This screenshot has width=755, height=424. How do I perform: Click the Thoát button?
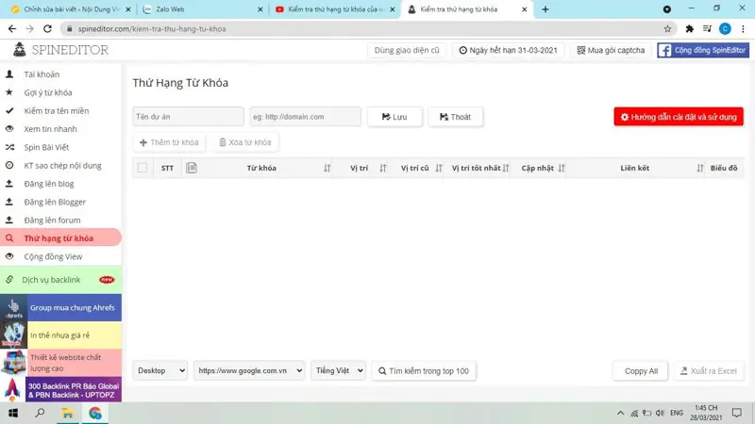(456, 117)
